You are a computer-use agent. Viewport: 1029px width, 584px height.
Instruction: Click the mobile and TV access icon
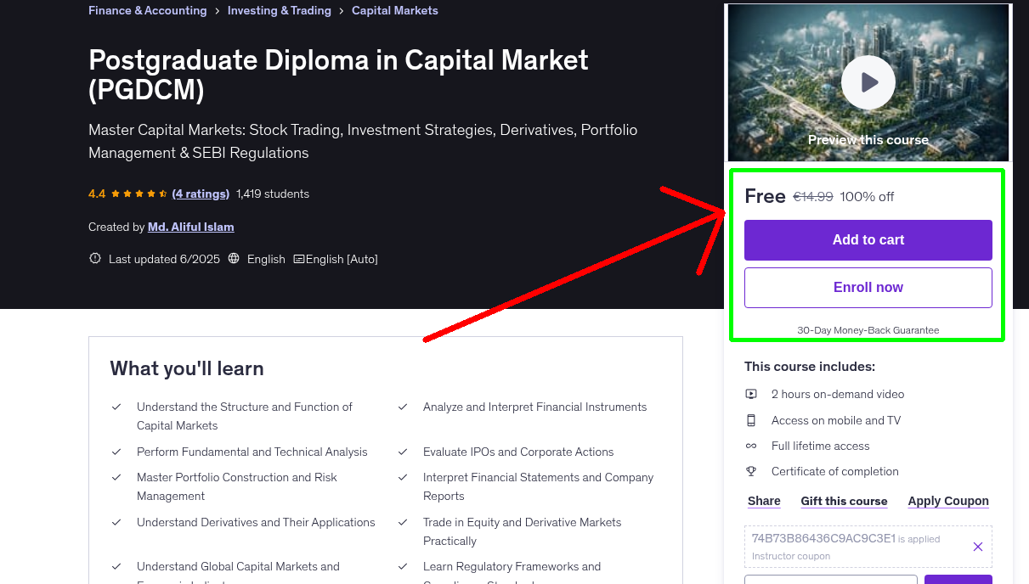[751, 420]
